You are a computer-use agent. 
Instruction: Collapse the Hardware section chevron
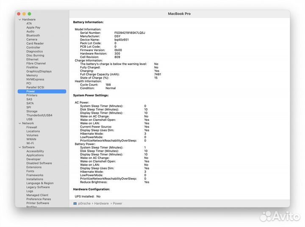pos(19,19)
